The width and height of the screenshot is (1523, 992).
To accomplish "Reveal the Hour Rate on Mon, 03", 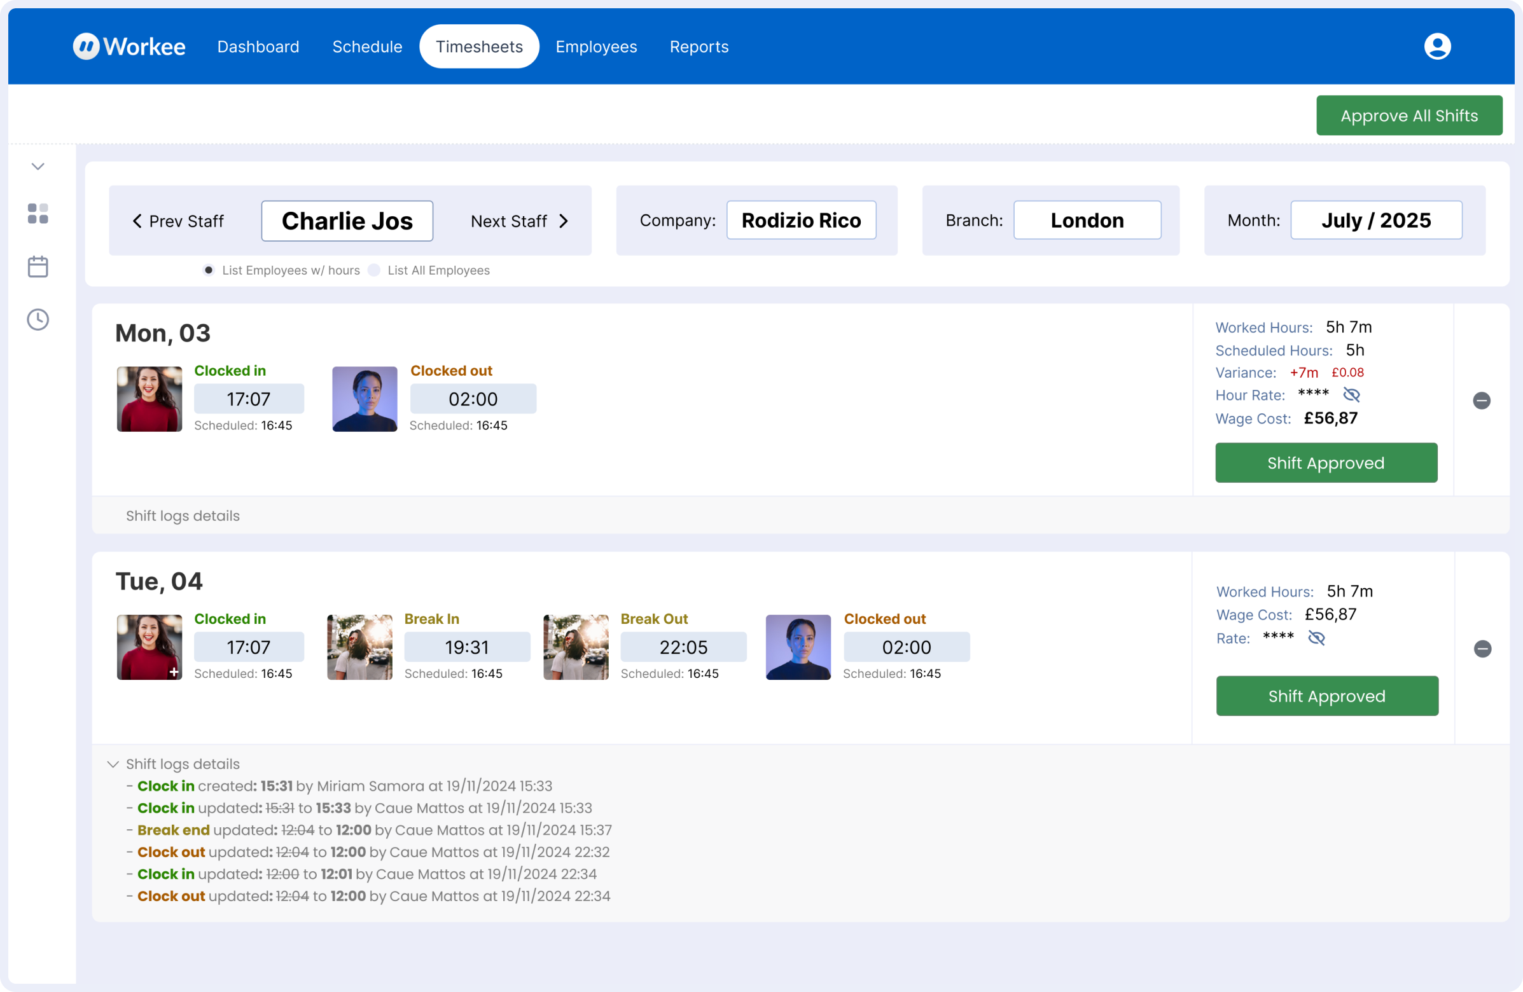I will (x=1351, y=395).
